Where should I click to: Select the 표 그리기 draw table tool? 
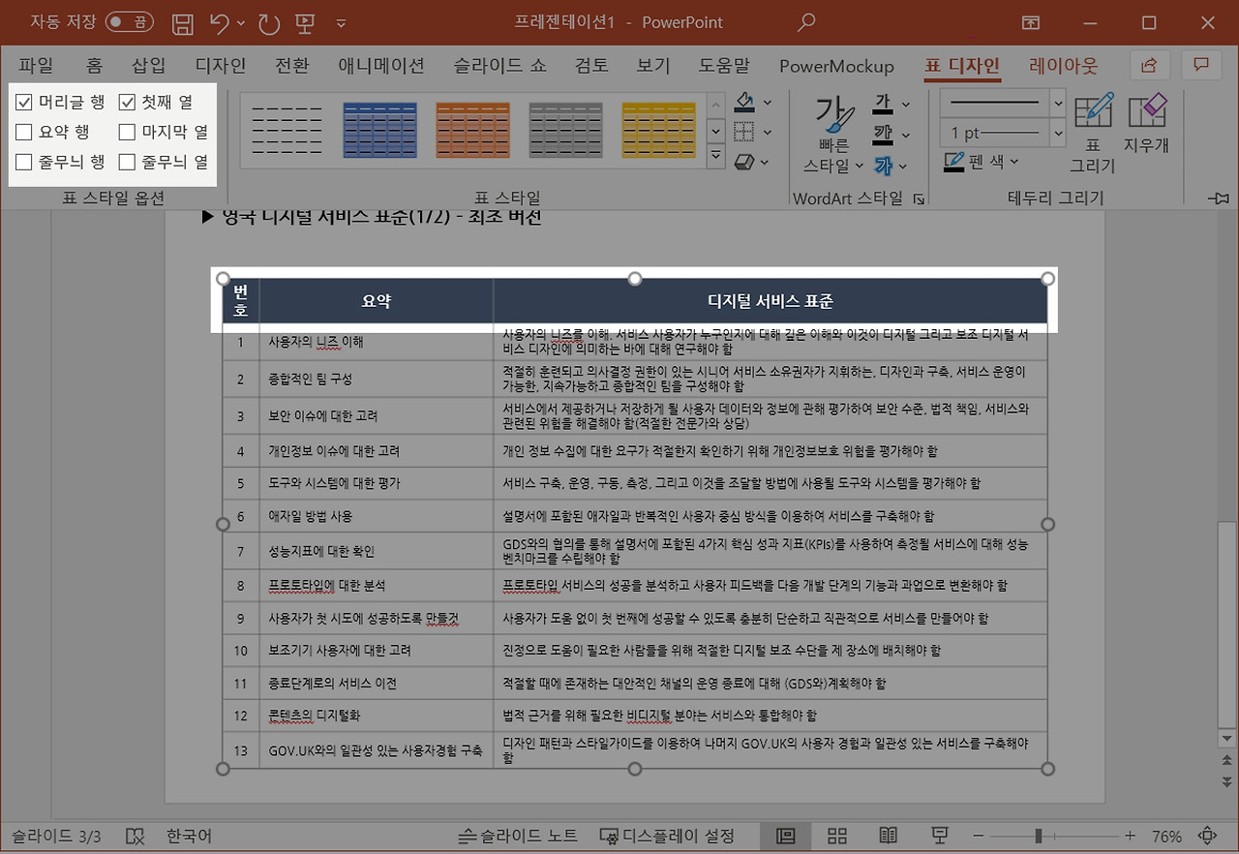pyautogui.click(x=1093, y=134)
